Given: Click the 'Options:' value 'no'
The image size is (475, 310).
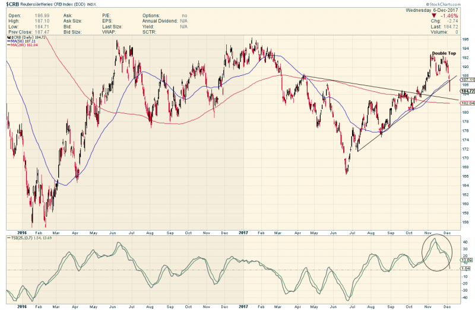Looking at the screenshot, I should pos(185,16).
